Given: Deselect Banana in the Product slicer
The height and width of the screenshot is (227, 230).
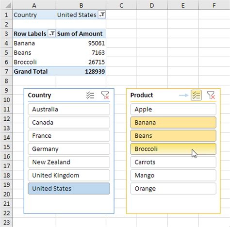Looking at the screenshot, I should click(x=173, y=123).
